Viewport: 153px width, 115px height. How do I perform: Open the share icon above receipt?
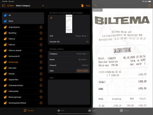(x=149, y=6)
